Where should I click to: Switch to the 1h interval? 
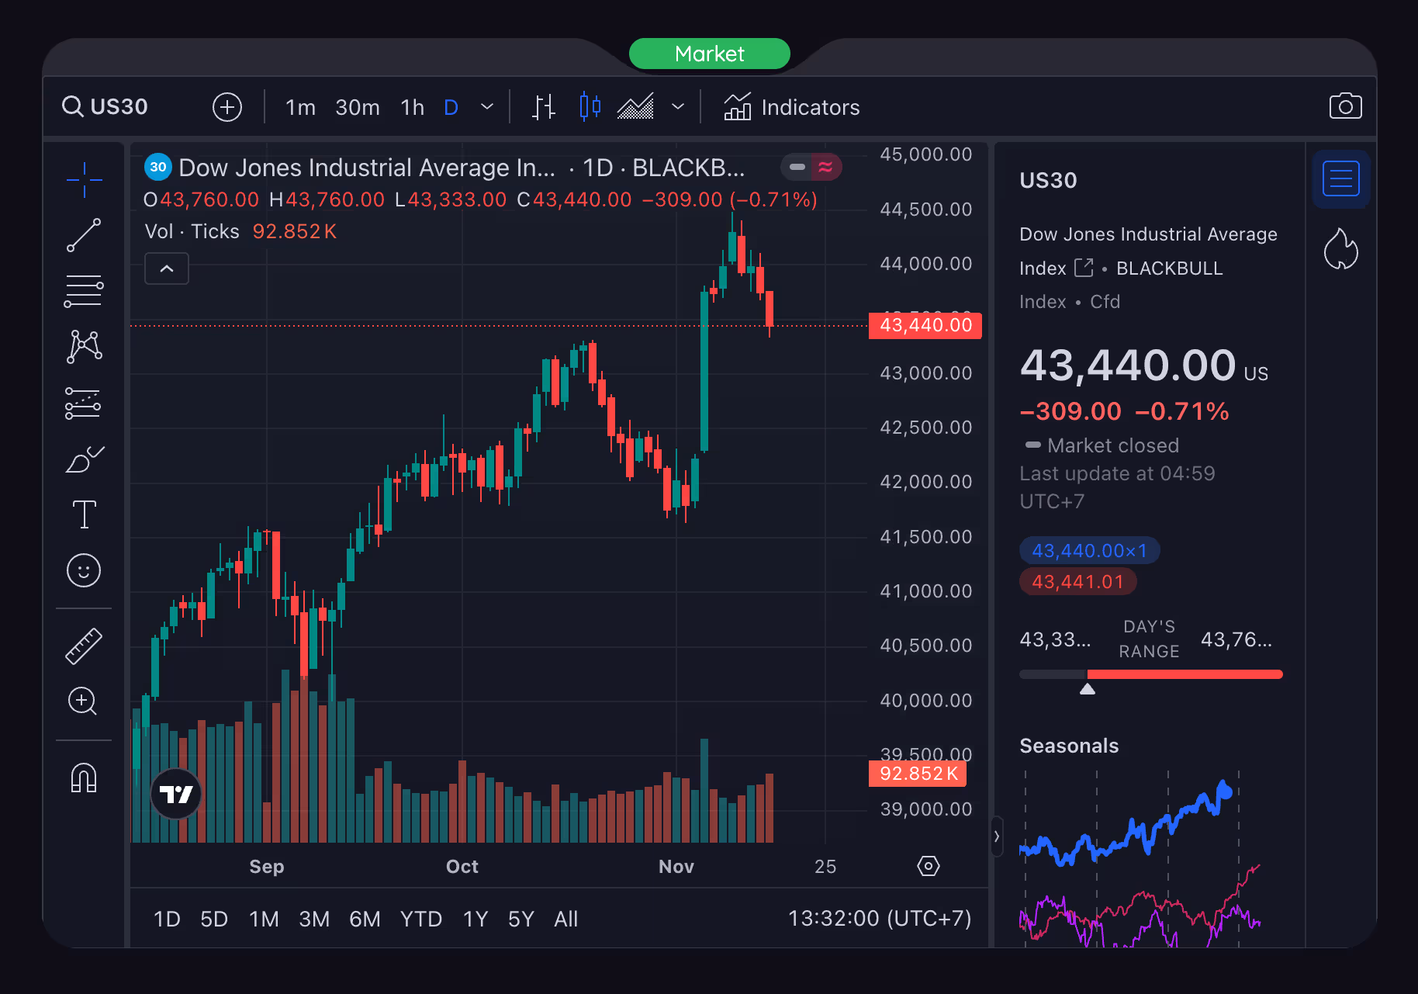(413, 107)
